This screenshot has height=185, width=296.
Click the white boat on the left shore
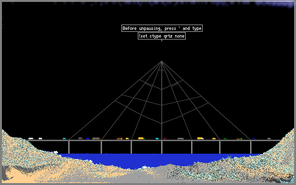tap(56, 152)
